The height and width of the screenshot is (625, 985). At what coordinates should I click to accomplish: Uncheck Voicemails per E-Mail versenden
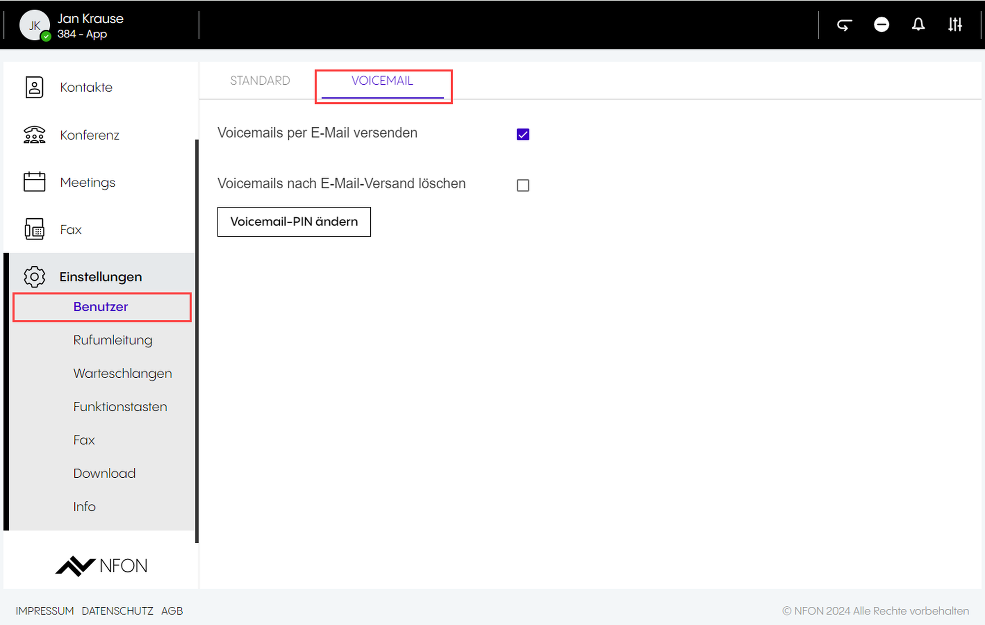click(523, 134)
